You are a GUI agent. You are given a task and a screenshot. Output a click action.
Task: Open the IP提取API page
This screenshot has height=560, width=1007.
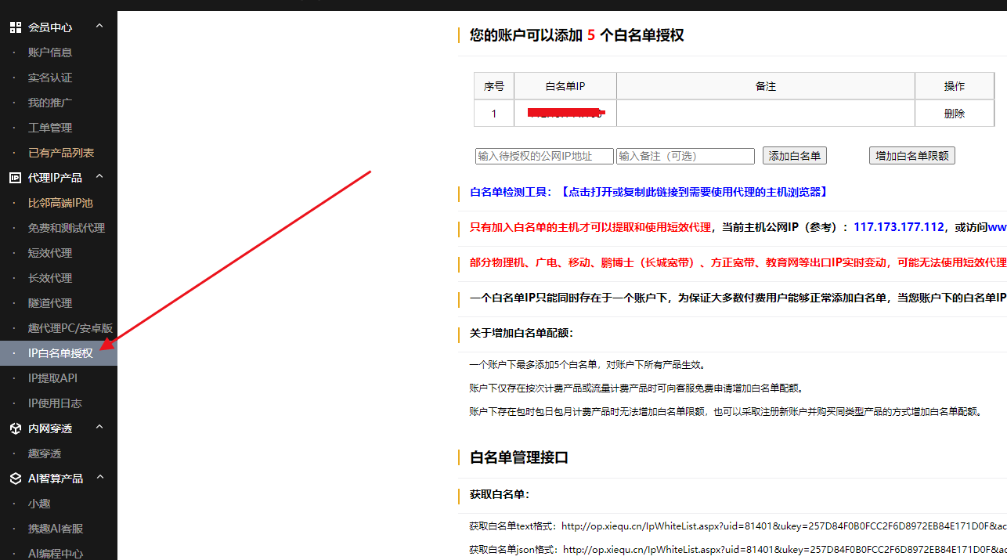52,378
